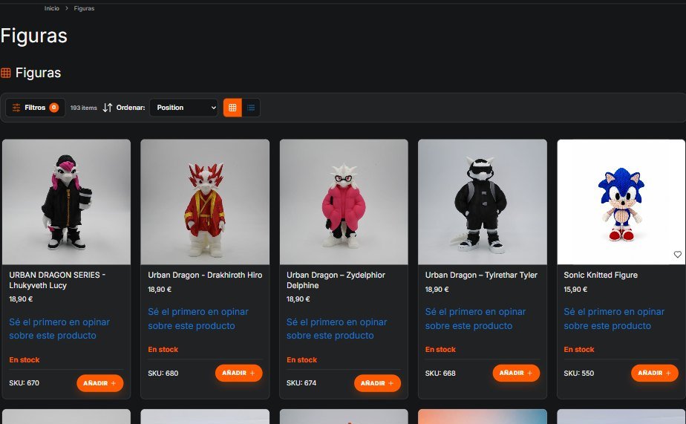Click the Figuras breadcrumb item
686x424 pixels.
pos(84,8)
